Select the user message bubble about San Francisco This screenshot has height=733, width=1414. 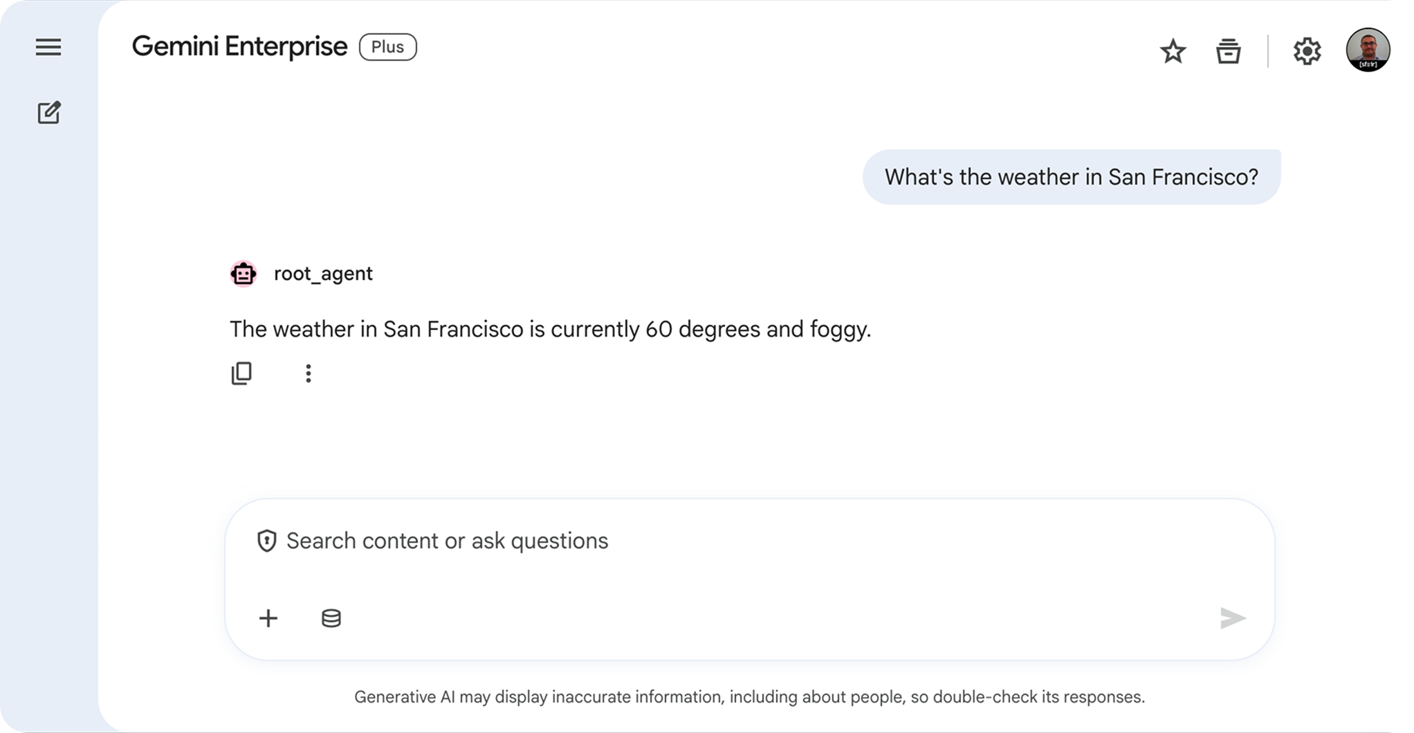(1071, 177)
